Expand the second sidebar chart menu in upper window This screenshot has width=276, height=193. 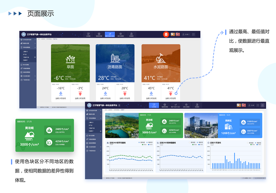(28, 43)
